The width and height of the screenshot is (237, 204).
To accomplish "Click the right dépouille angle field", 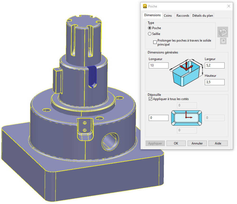I will point(215,118).
